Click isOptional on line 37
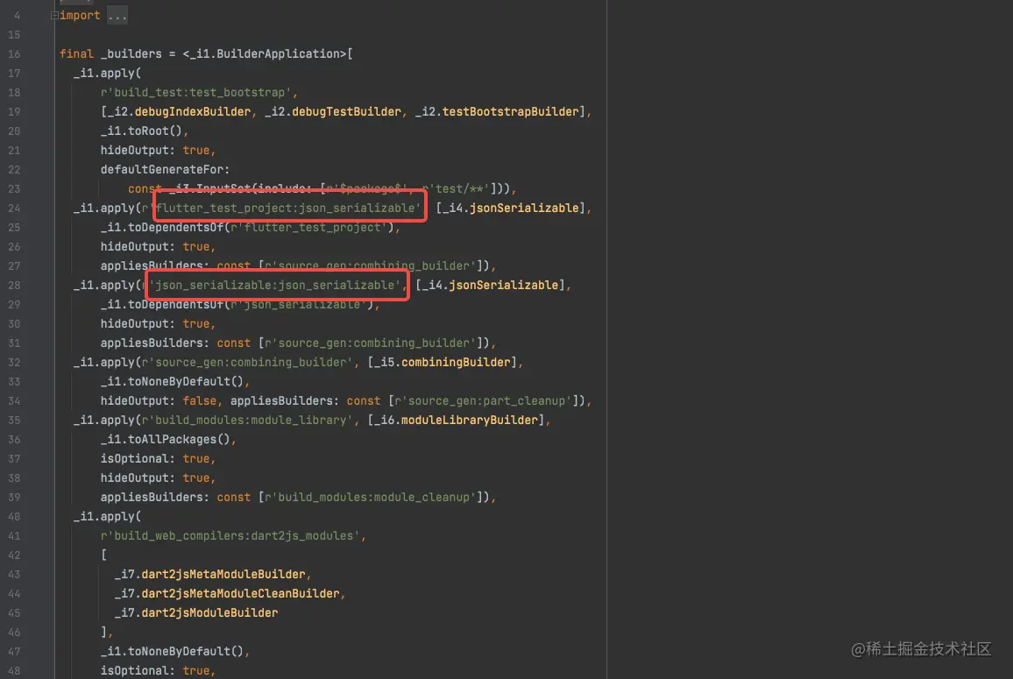This screenshot has height=679, width=1013. tap(134, 459)
